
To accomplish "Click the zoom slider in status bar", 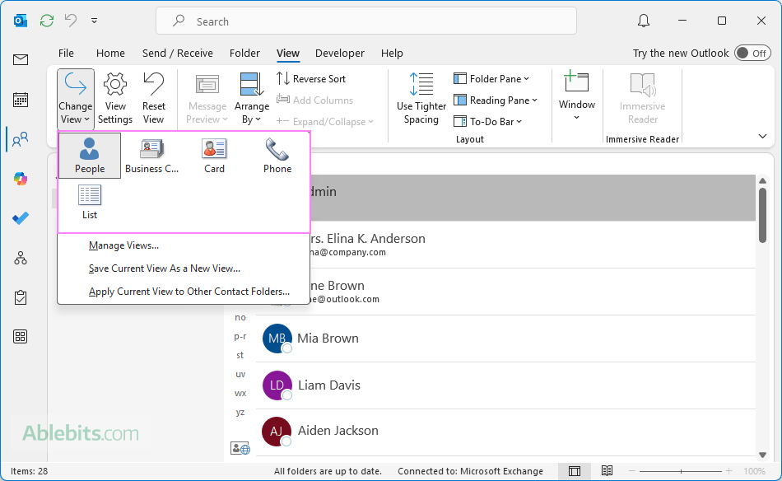I will (681, 471).
